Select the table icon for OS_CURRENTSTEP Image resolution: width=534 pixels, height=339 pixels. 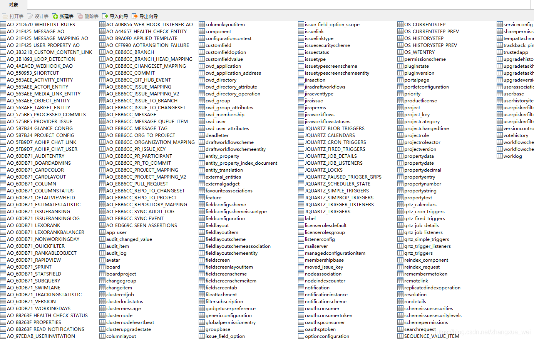click(x=400, y=24)
